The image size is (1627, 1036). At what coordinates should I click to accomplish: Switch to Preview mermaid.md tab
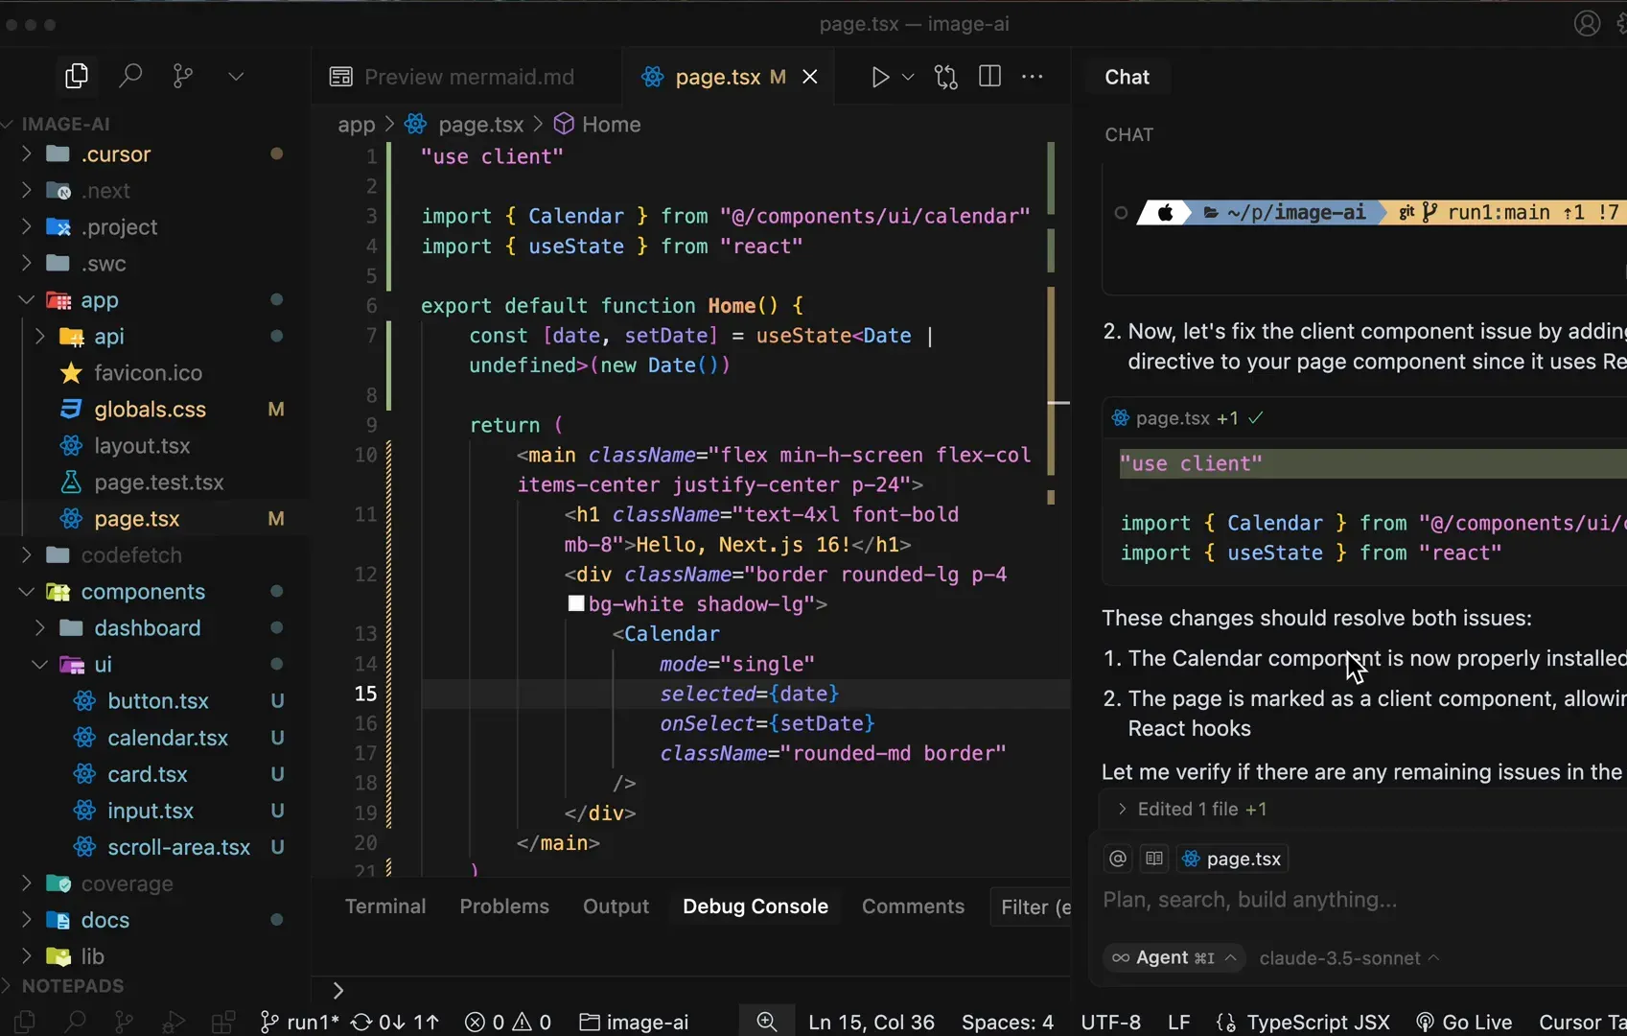452,77
